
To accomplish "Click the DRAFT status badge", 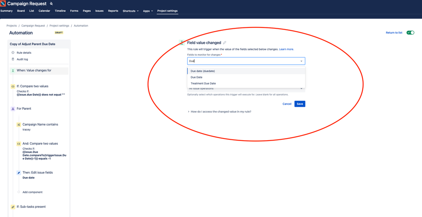I will point(59,33).
